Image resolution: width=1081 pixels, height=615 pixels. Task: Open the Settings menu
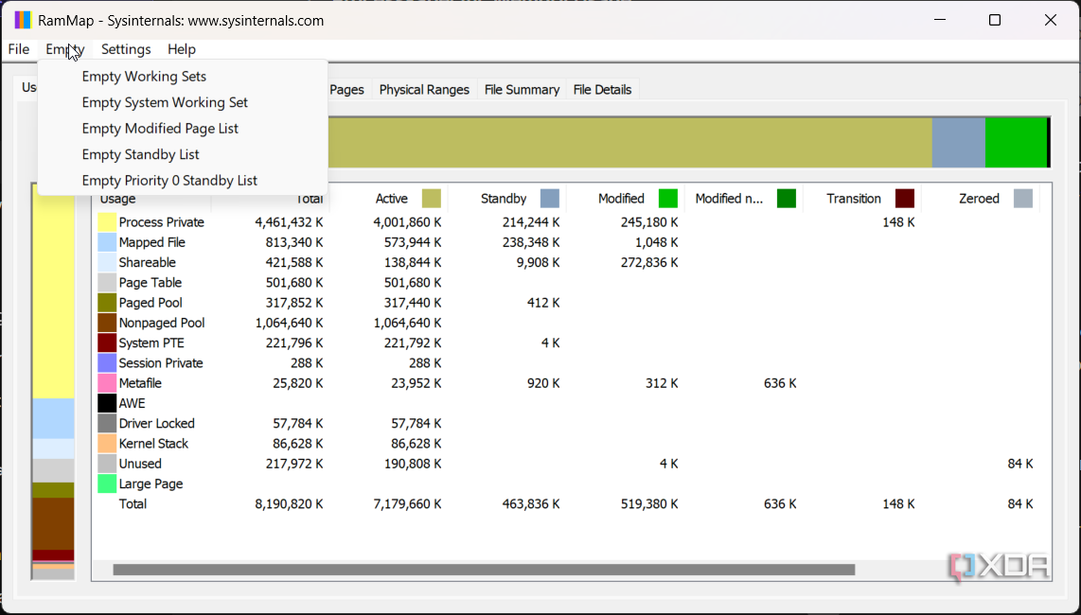(x=126, y=49)
